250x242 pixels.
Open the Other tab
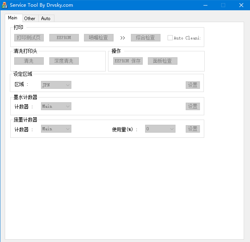click(30, 19)
